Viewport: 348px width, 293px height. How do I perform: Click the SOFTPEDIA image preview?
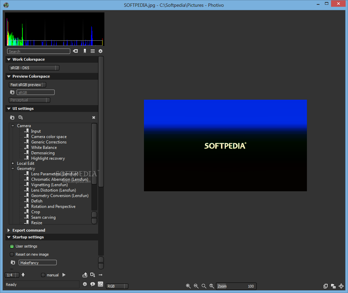(x=225, y=145)
